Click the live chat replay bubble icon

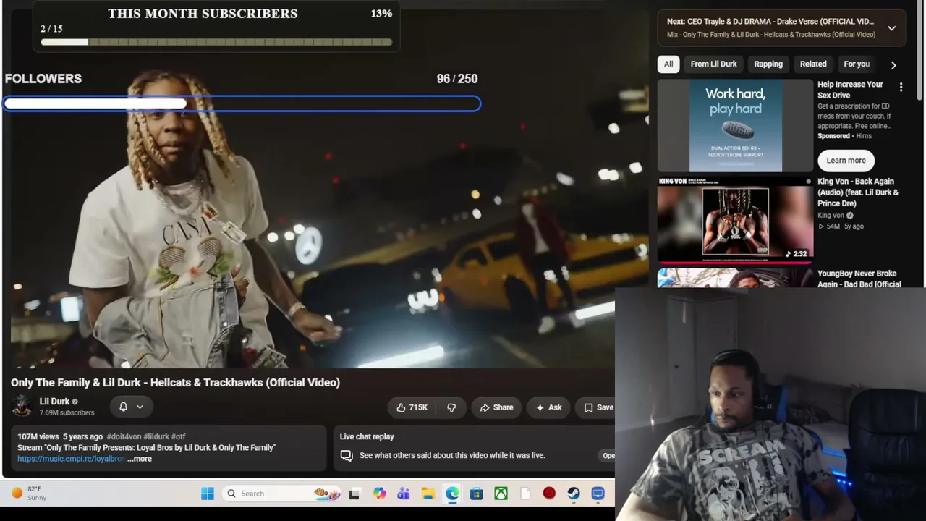tap(347, 455)
